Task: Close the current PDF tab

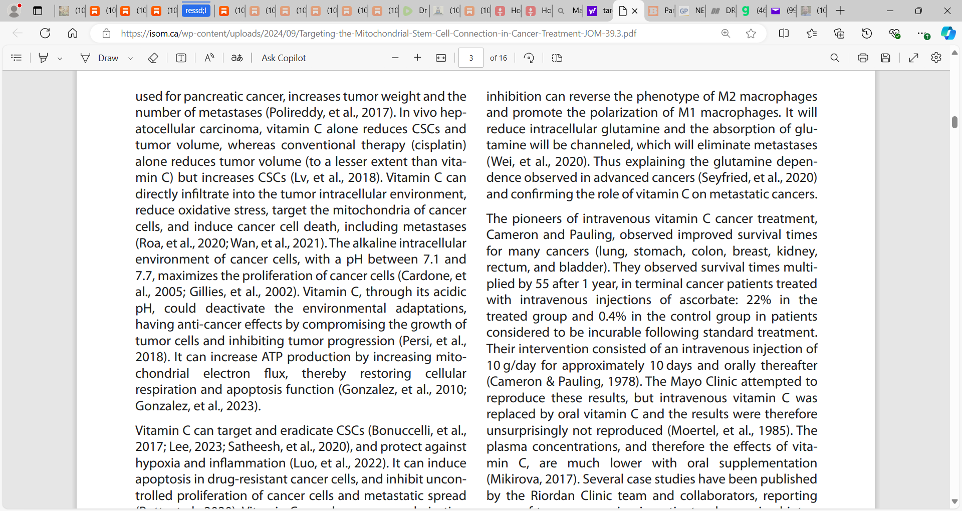Action: click(635, 11)
